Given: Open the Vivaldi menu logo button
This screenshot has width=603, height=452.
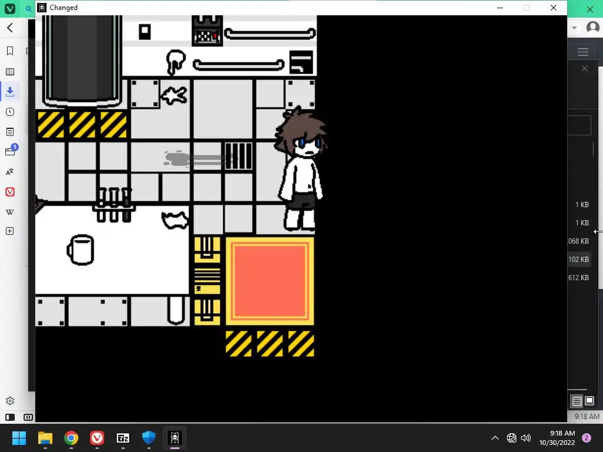Looking at the screenshot, I should click(x=9, y=8).
